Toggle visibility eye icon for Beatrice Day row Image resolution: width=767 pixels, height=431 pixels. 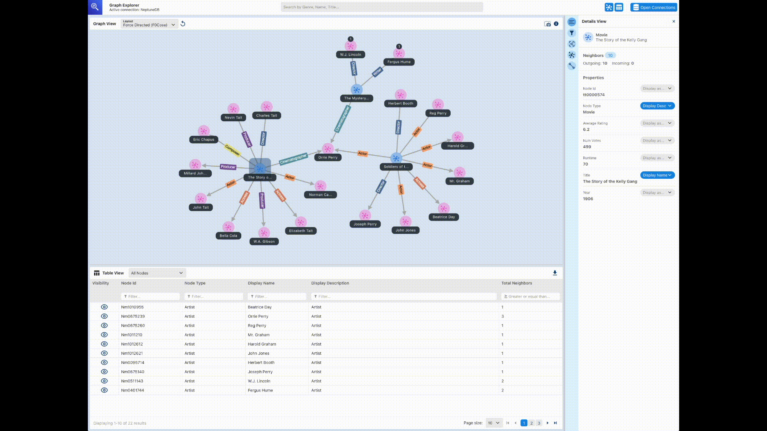(x=103, y=306)
